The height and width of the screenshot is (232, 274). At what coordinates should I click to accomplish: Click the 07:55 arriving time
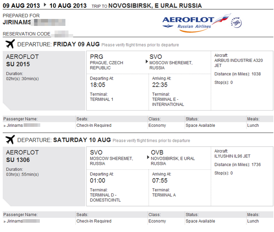(160, 181)
